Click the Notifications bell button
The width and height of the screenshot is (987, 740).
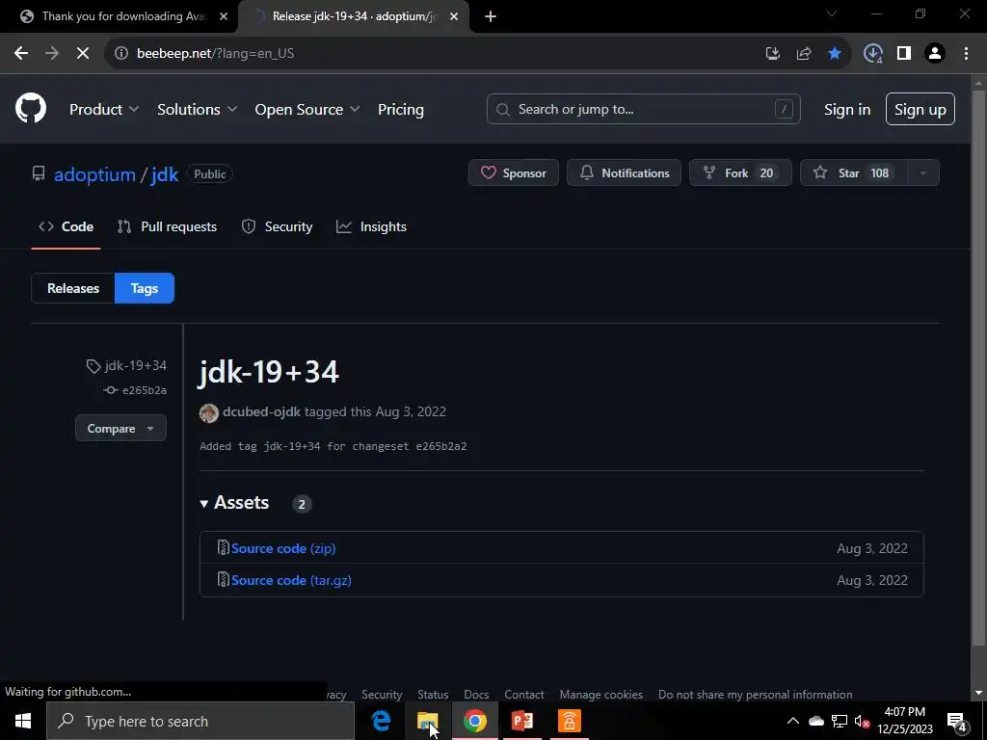(x=624, y=173)
